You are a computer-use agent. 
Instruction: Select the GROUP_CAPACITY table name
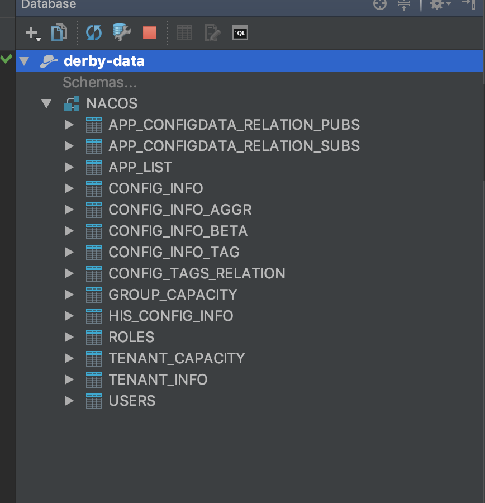pos(173,295)
